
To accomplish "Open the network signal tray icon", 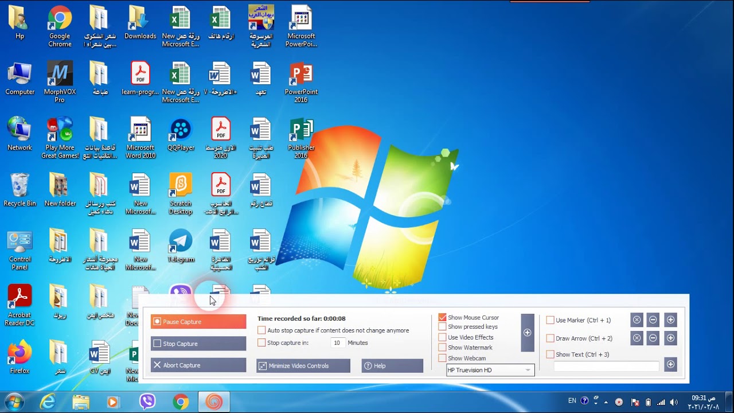I will (x=661, y=402).
